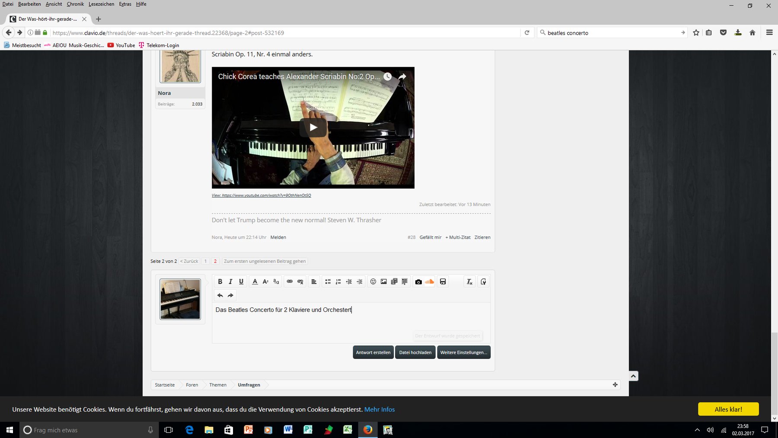Click SoundCloud icon in editor toolbar
Viewport: 778px width, 438px height.
coord(429,281)
